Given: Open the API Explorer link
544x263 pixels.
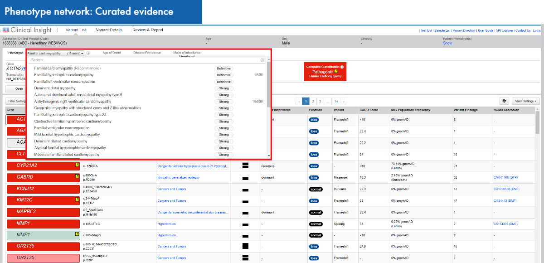Looking at the screenshot, I should coord(505,30).
